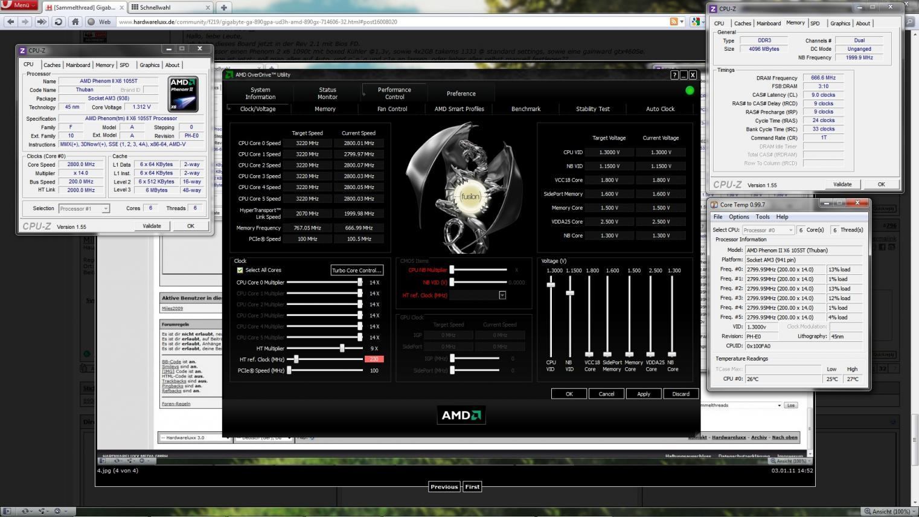Open the Memory sub-tab in AMD OverDrive
The height and width of the screenshot is (517, 919).
tap(325, 109)
